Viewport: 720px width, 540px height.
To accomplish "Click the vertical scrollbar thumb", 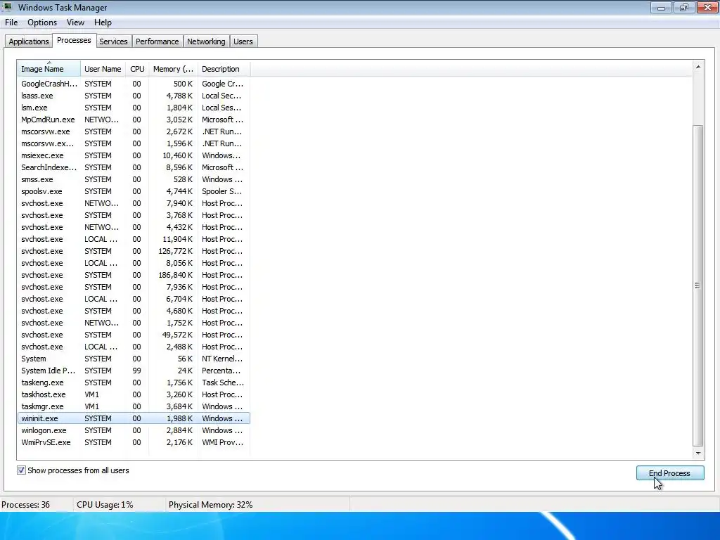I will (698, 285).
